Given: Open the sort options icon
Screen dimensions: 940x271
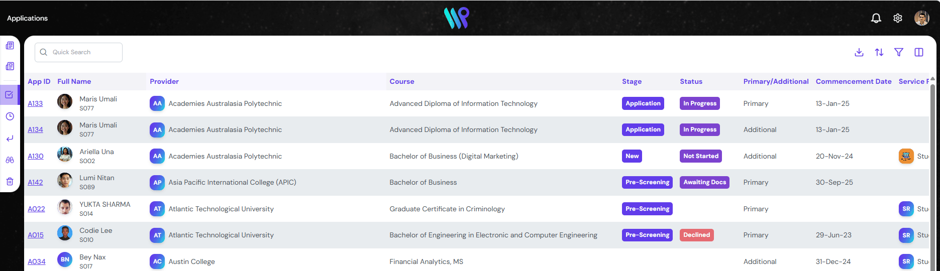Looking at the screenshot, I should 879,52.
